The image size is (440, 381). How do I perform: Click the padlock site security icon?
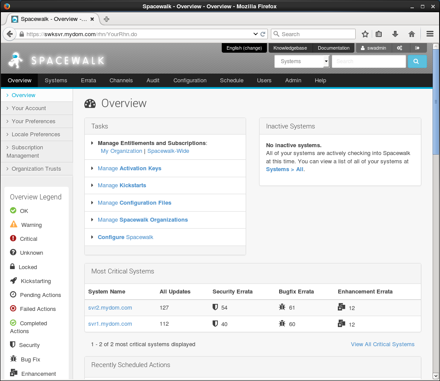click(22, 34)
